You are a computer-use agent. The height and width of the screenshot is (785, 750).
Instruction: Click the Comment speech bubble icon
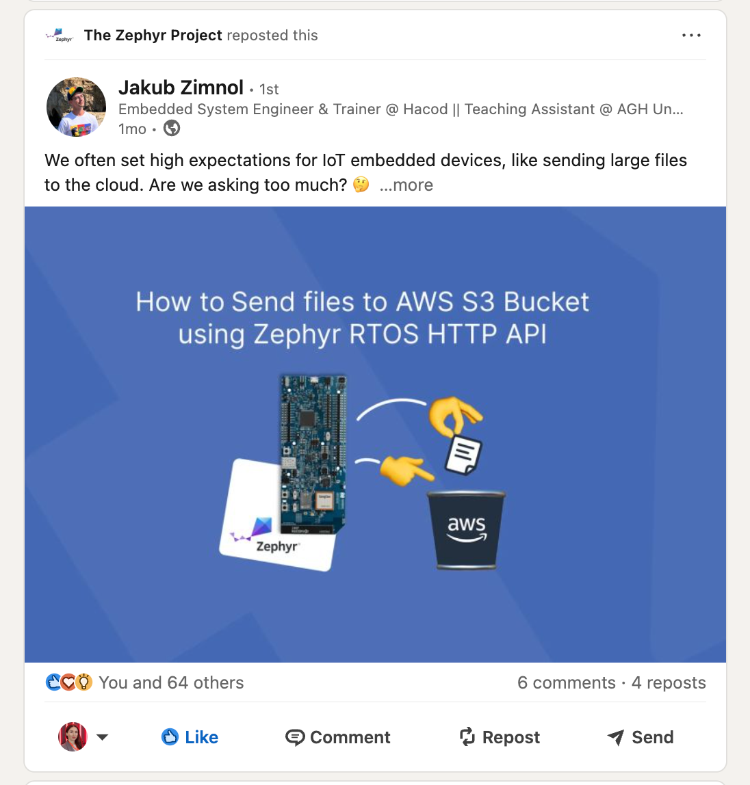click(x=294, y=737)
